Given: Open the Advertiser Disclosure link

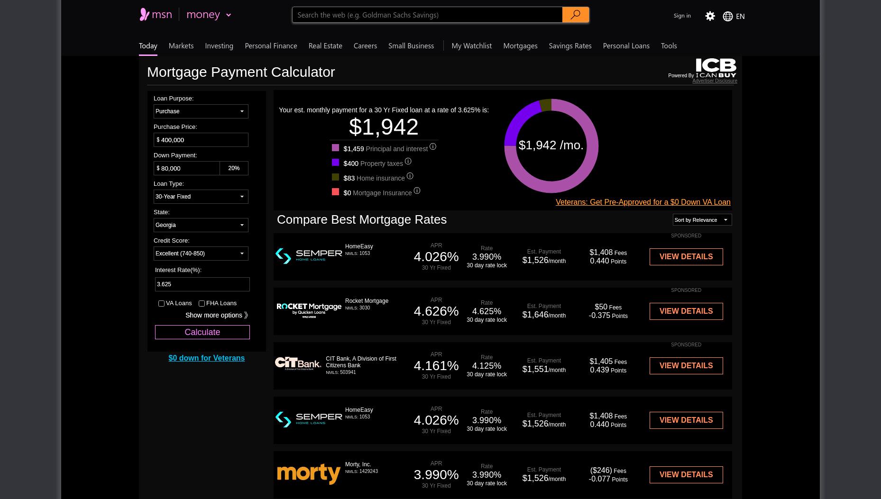Looking at the screenshot, I should [x=715, y=81].
